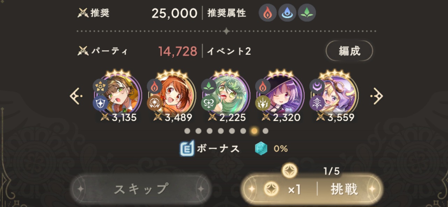Start the battle with 挑戦 button
The image size is (448, 207).
(311, 190)
